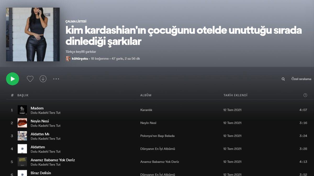Sort by clicking the Başlık column header
Screen dimensions: 314x176
[23, 95]
